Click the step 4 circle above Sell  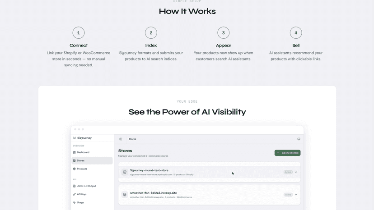point(296,33)
